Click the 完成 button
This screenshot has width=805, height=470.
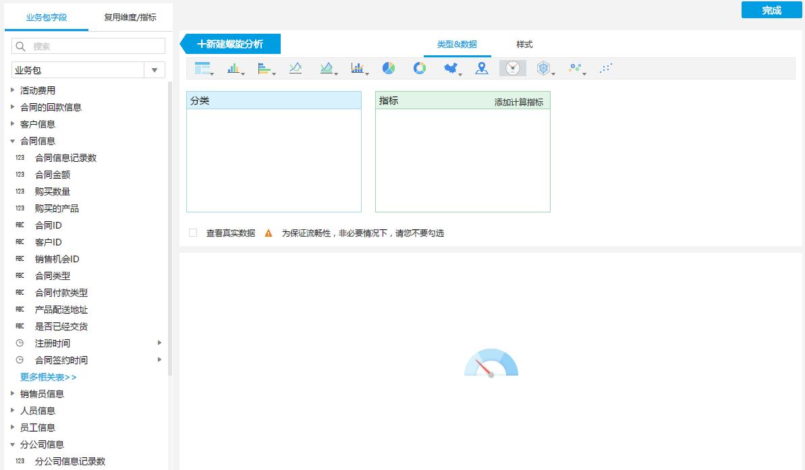771,10
